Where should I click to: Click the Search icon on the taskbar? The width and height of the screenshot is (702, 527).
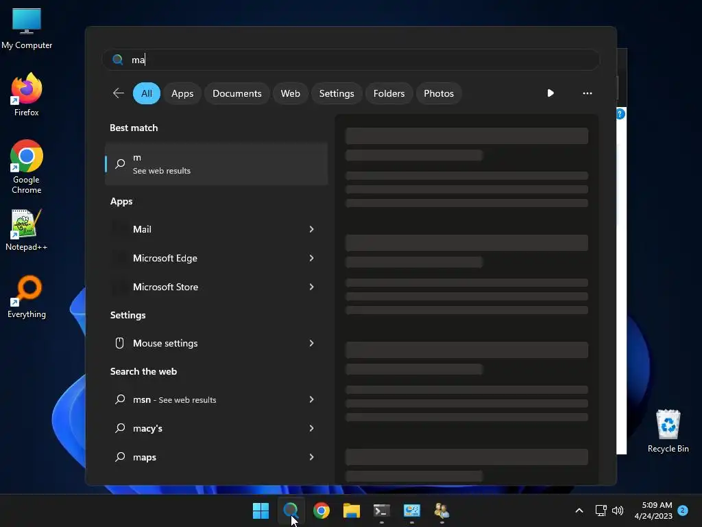(x=291, y=511)
